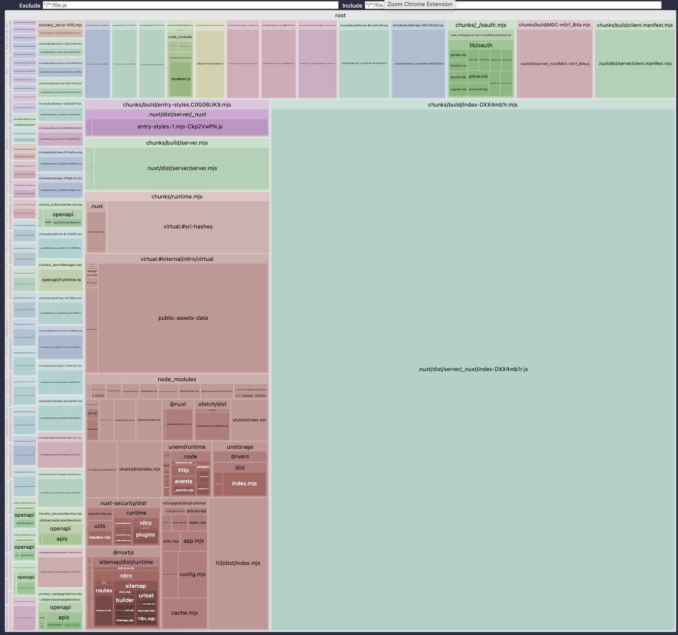Select the chunks/build/forms-BvxyWrnW.mjs header
Viewport: 678px width, 635px height.
pos(364,25)
